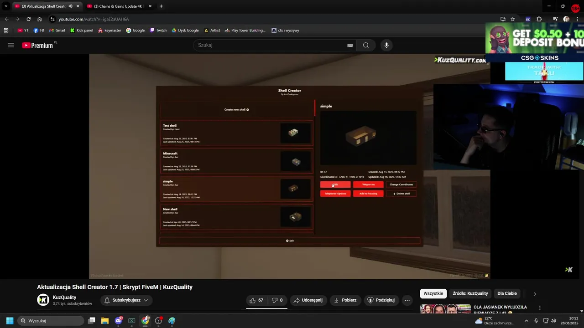This screenshot has width=584, height=328.
Task: Navigate back in browser history
Action: 6,19
